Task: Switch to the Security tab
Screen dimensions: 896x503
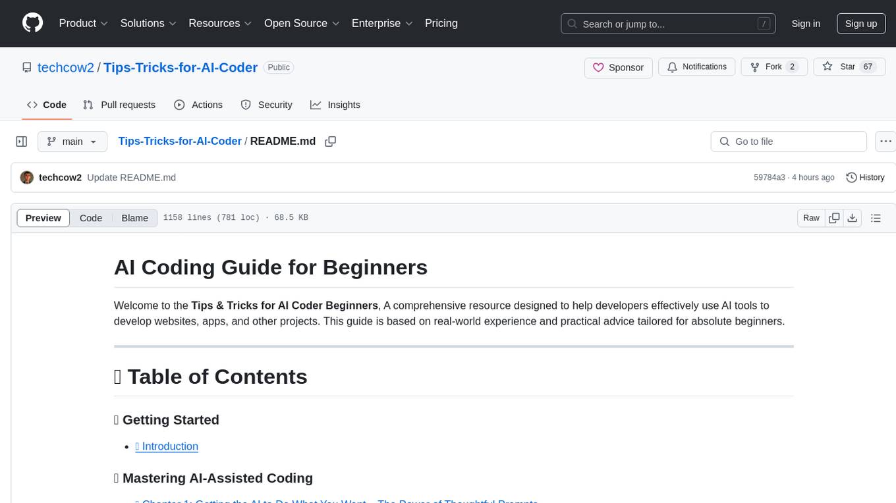Action: [x=266, y=105]
